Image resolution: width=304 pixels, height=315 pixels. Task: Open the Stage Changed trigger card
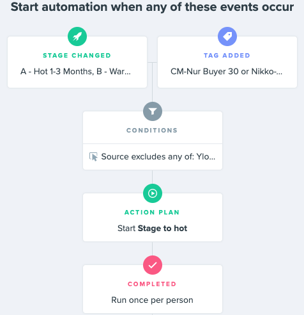pyautogui.click(x=77, y=62)
